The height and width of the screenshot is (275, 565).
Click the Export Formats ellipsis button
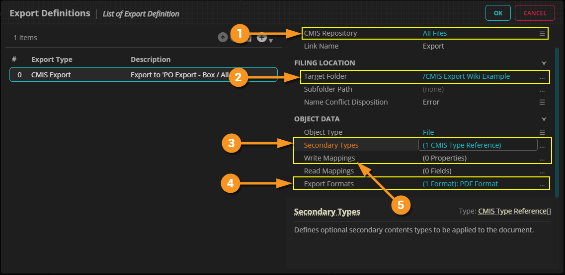[x=542, y=184]
